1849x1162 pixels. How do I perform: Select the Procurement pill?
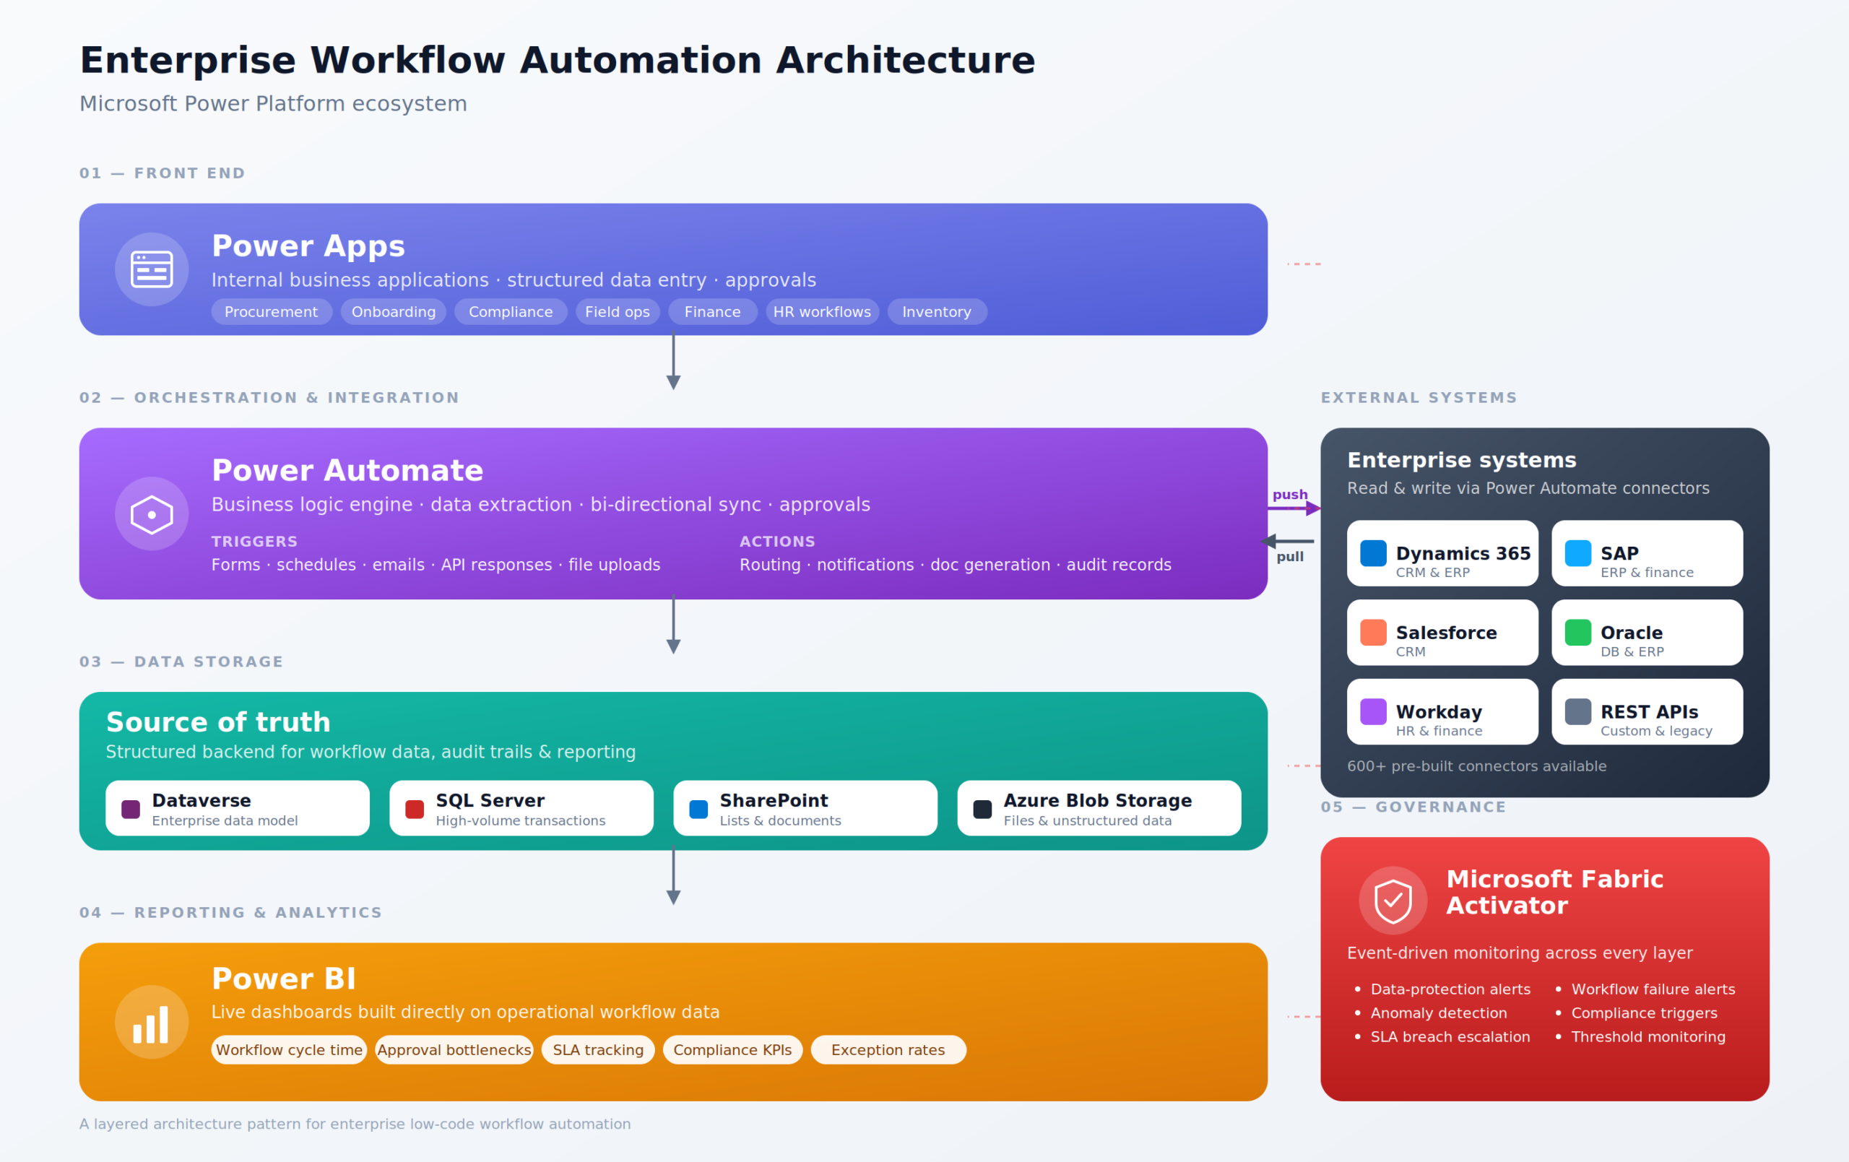click(x=271, y=312)
